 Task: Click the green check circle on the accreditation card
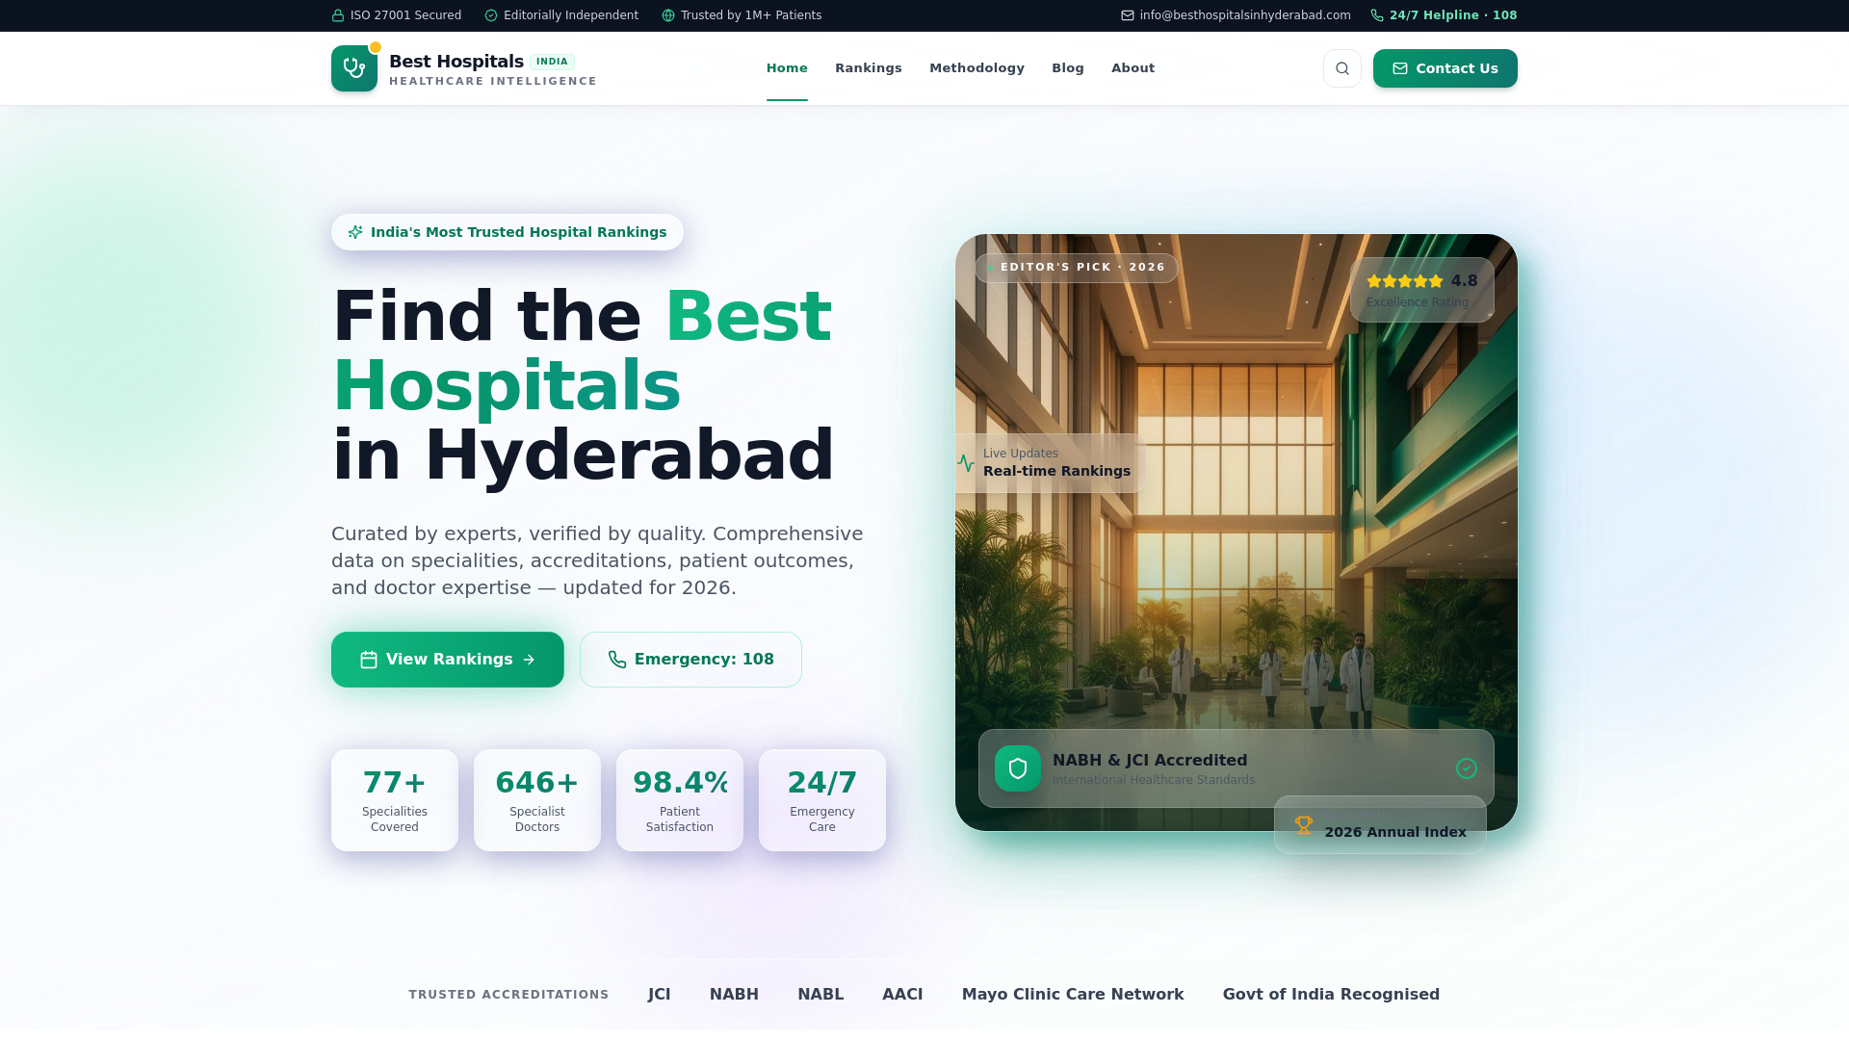[x=1467, y=768]
